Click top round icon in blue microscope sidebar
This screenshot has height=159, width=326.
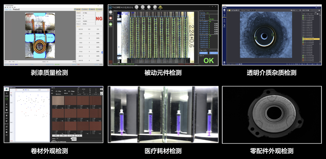(x=224, y=10)
